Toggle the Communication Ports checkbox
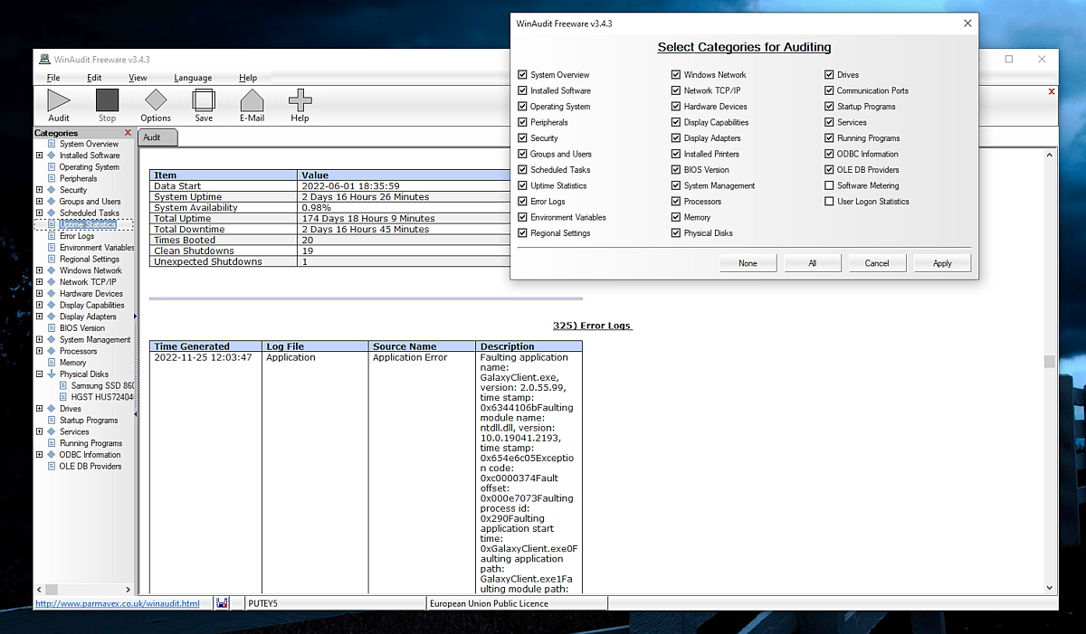The height and width of the screenshot is (634, 1086). [829, 90]
